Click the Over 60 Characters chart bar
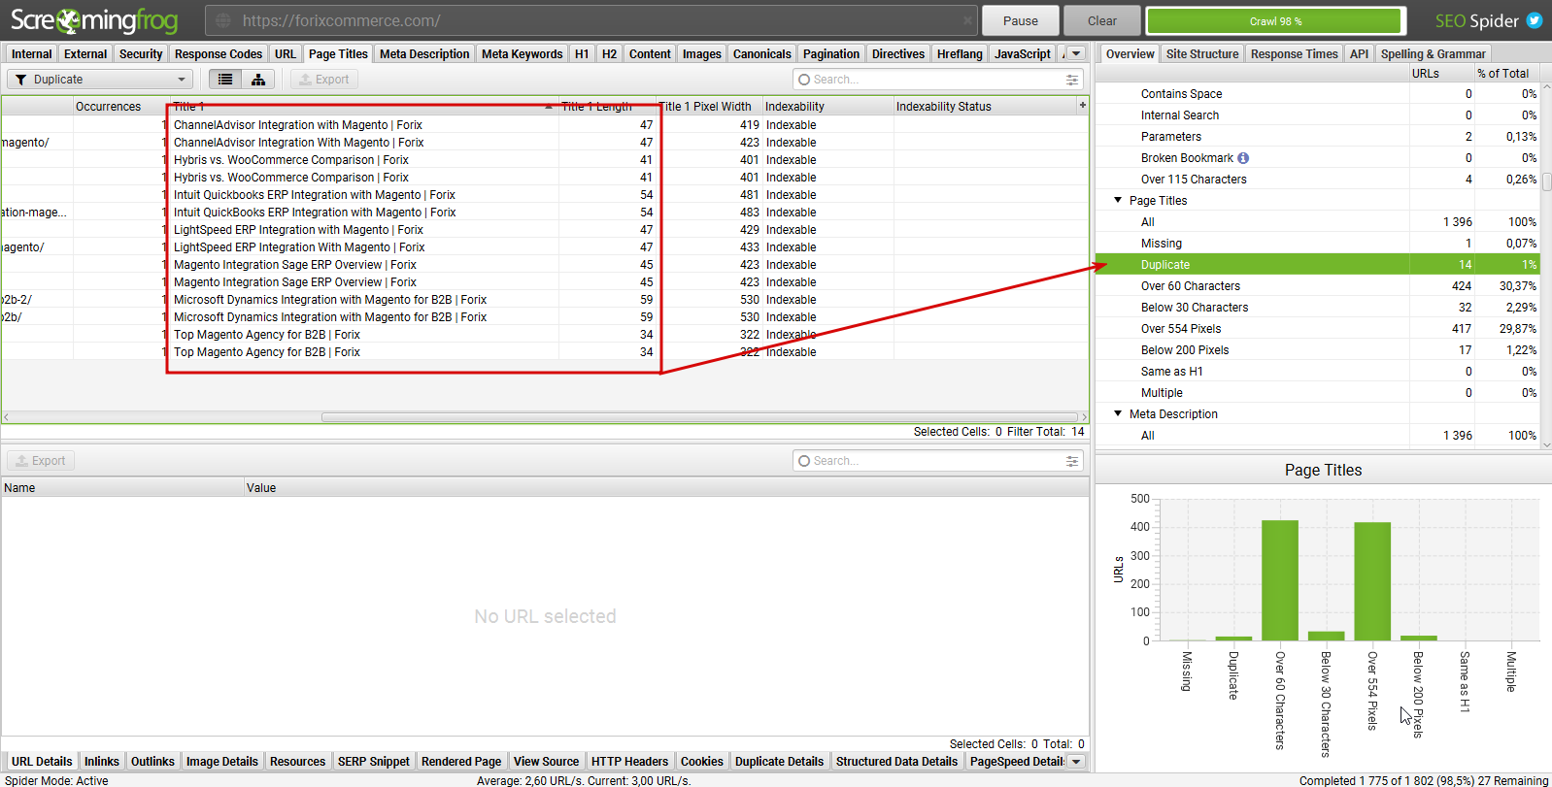 pyautogui.click(x=1280, y=580)
